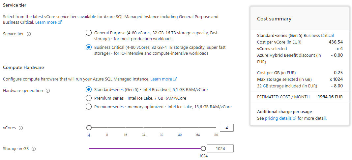Viewport: 352px width, 160px height.
Task: Open Learn more link for compute hardware
Action: 163,79
